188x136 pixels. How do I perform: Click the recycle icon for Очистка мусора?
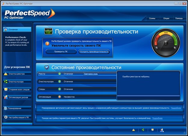(x=6, y=81)
